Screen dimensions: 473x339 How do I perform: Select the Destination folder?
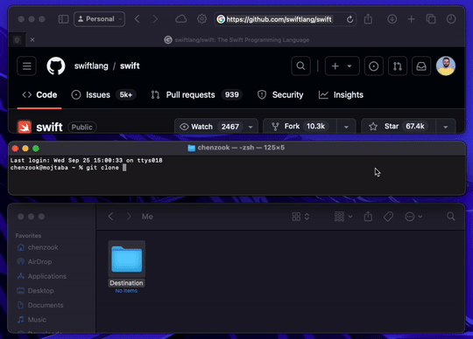[127, 266]
